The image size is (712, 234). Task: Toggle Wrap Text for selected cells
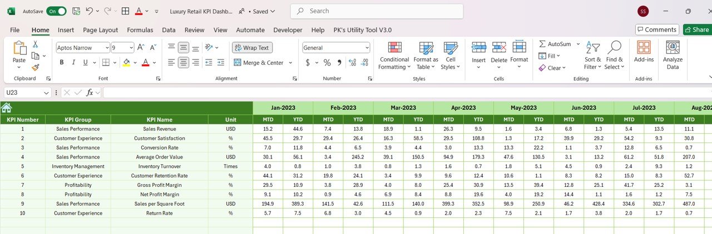[252, 48]
